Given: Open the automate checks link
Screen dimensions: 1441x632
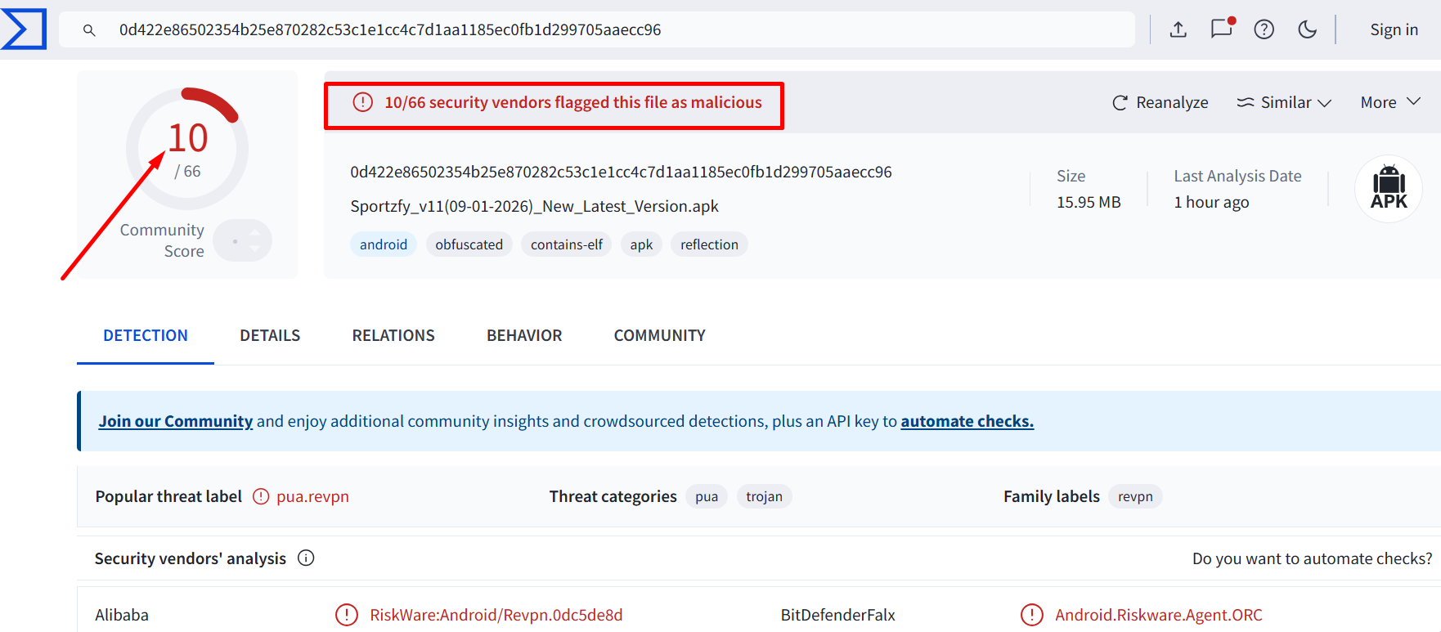Looking at the screenshot, I should (x=967, y=421).
